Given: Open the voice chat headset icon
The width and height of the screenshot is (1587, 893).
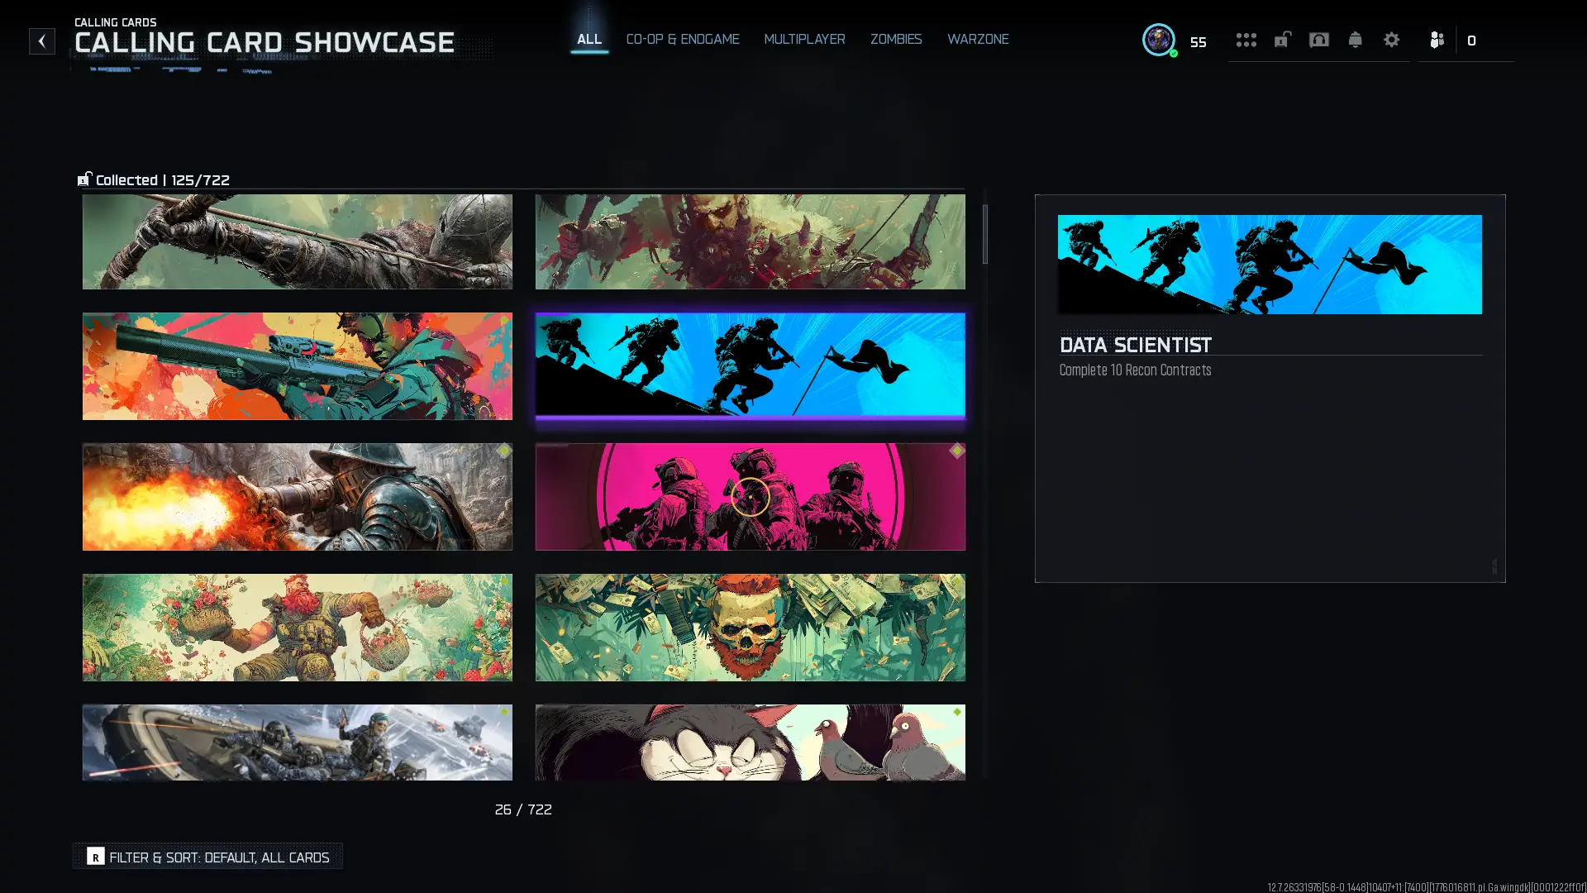Looking at the screenshot, I should pyautogui.click(x=1318, y=40).
